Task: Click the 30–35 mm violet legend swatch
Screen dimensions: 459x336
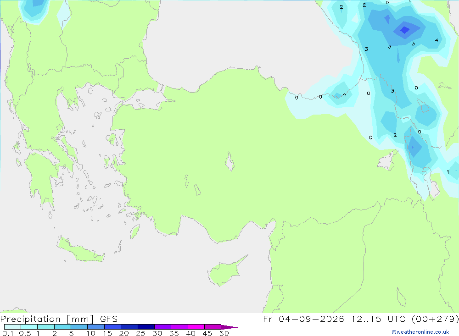Action: (163, 327)
